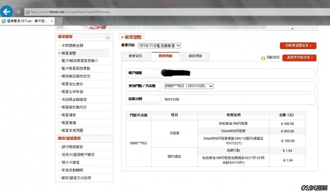Open 銀行帳號繳款 sidebar link

coord(72,147)
